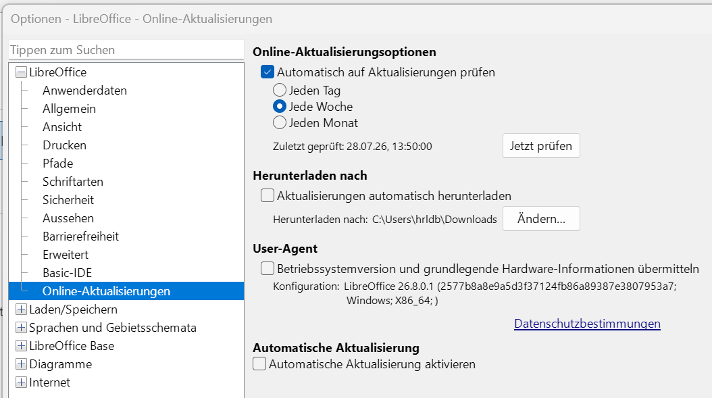Select the LibreOffice Base label

tap(72, 346)
